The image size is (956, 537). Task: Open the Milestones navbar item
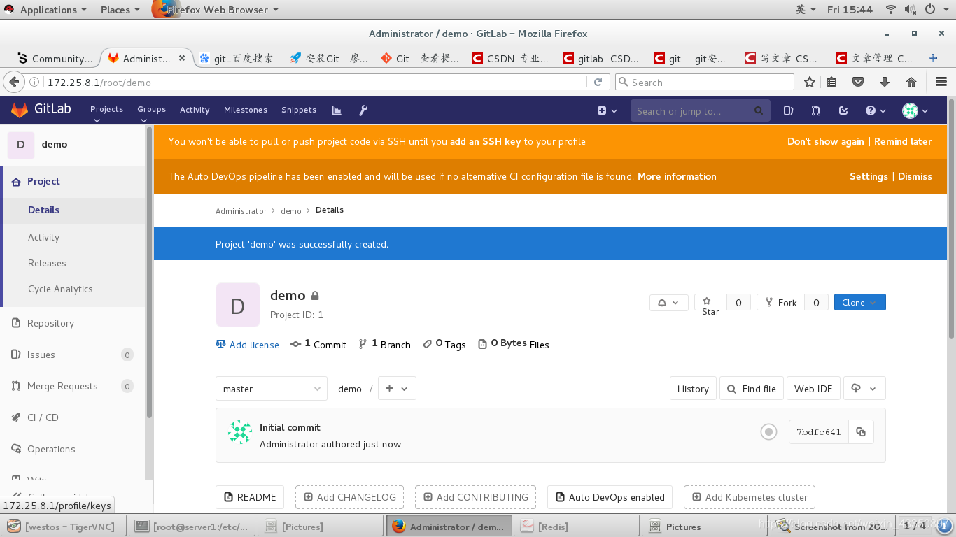pyautogui.click(x=246, y=110)
